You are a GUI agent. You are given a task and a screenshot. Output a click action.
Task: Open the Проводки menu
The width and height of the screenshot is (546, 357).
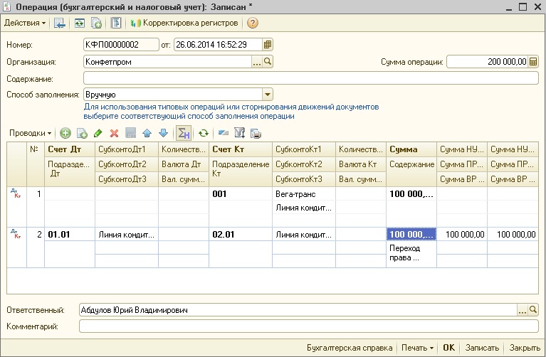click(30, 133)
